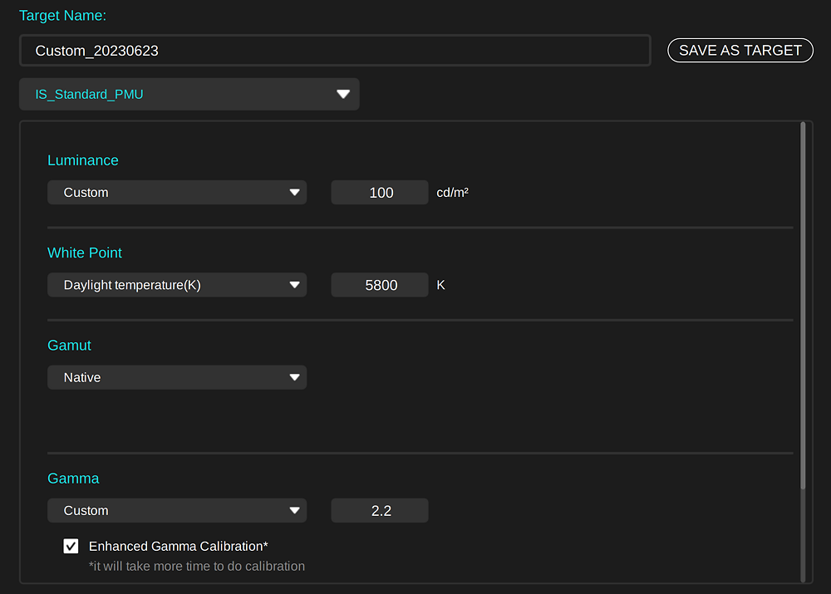Click the Luminance section heading

coord(83,160)
